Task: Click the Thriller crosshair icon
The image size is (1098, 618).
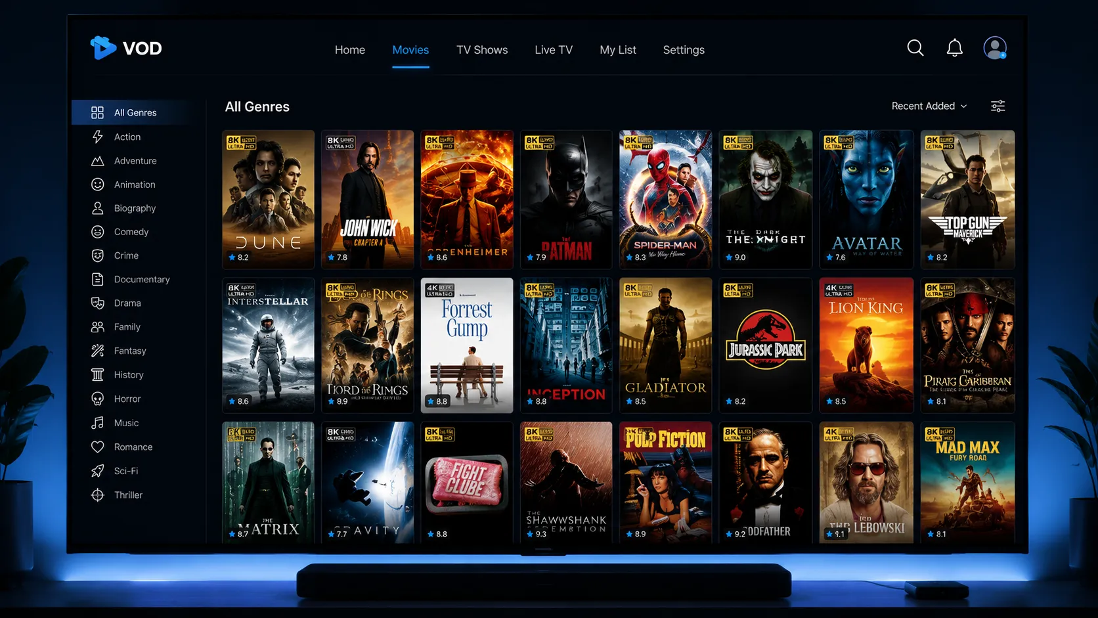Action: click(x=97, y=495)
